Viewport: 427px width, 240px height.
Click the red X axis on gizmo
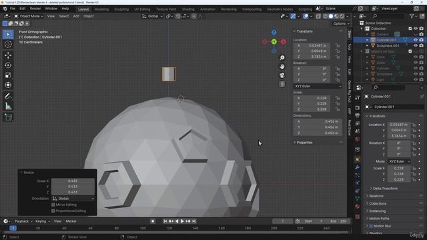(284, 41)
